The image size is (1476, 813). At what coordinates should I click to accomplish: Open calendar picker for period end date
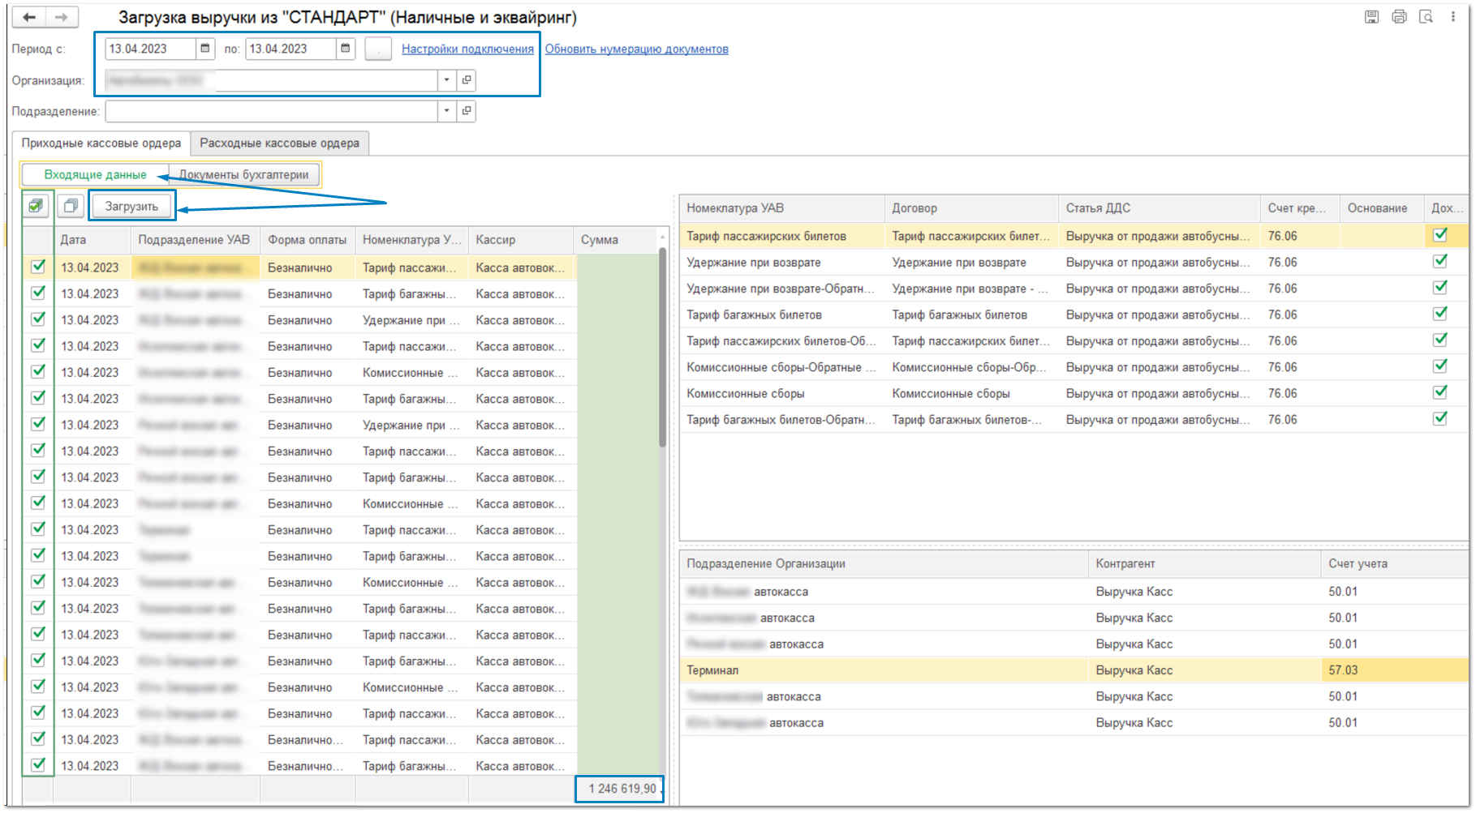tap(346, 49)
